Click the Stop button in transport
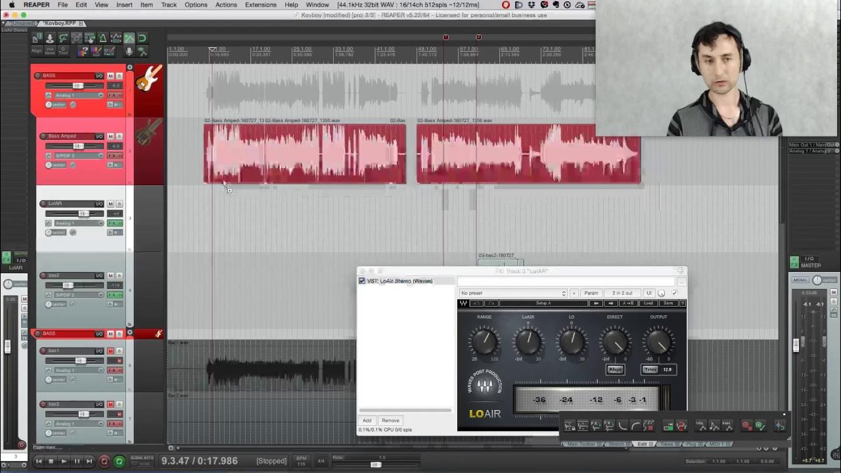 click(x=51, y=461)
